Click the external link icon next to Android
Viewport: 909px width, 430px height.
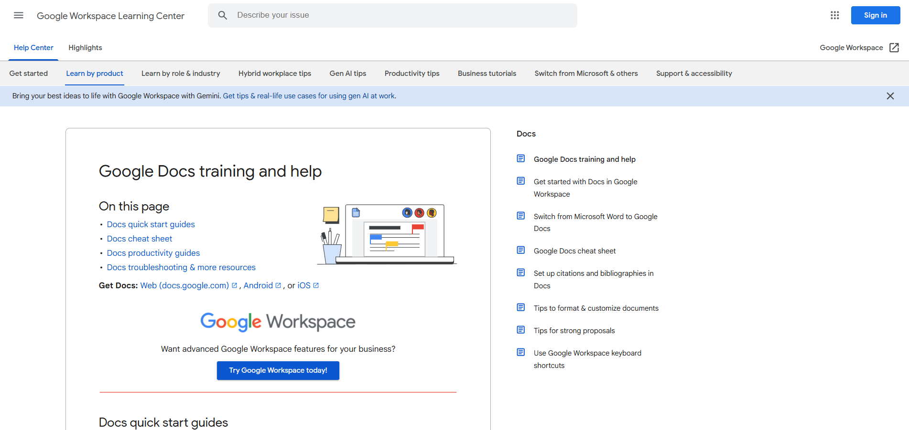pyautogui.click(x=278, y=285)
